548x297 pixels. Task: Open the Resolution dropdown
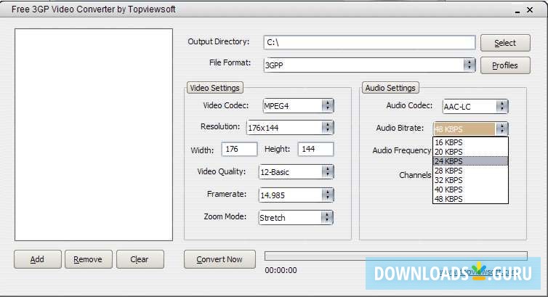(x=290, y=128)
